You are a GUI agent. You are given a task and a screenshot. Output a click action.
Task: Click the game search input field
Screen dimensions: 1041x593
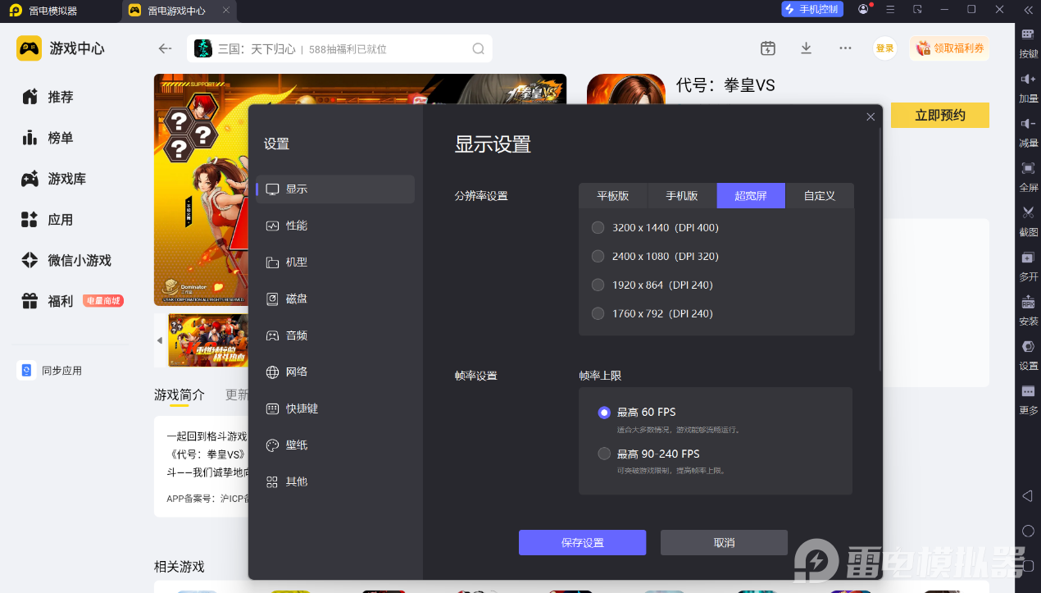(x=340, y=48)
